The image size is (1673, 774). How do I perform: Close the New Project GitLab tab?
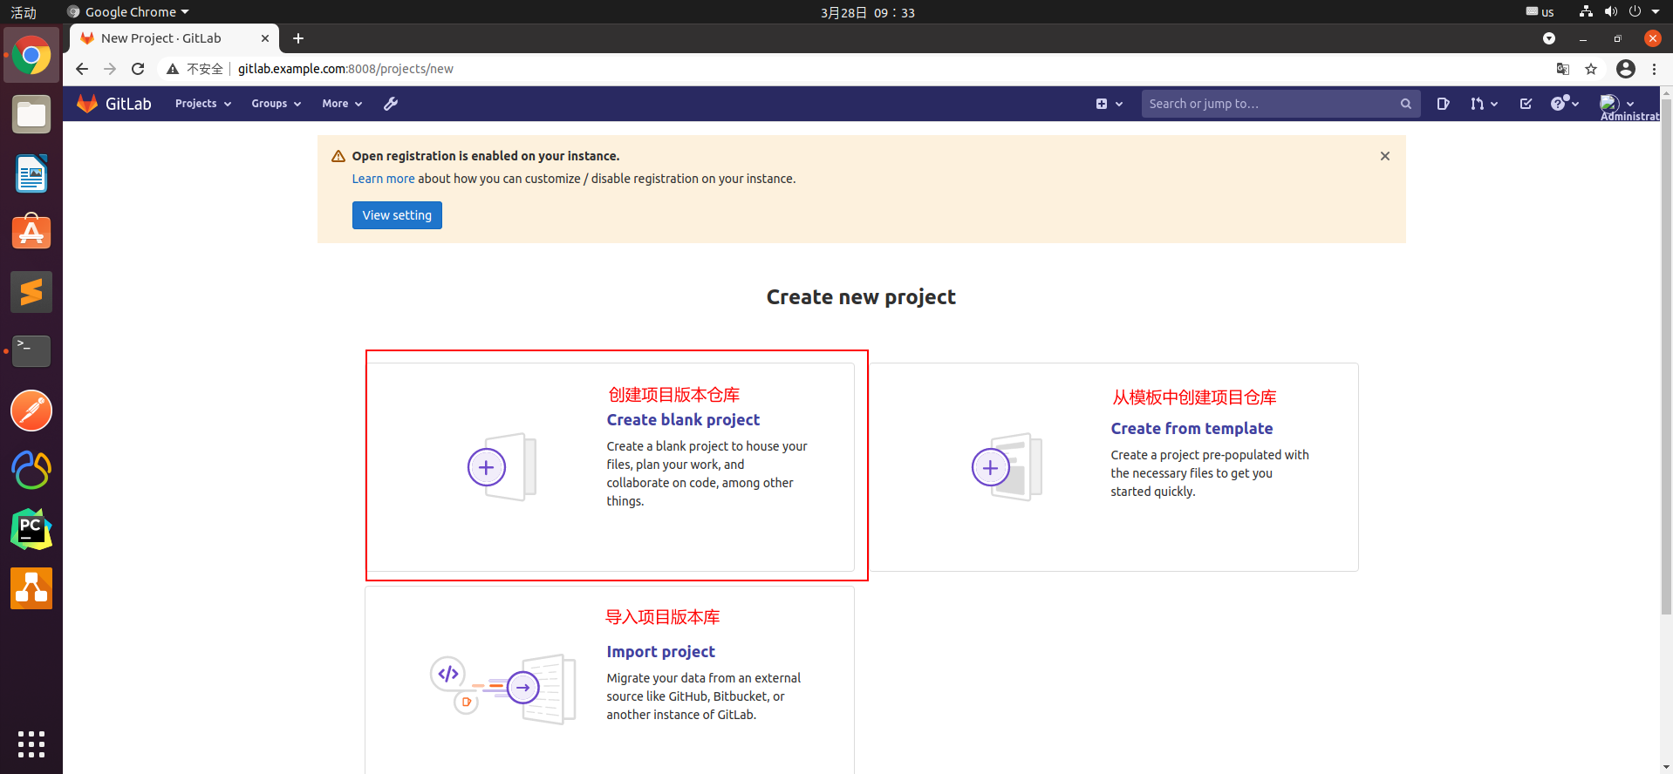(265, 38)
